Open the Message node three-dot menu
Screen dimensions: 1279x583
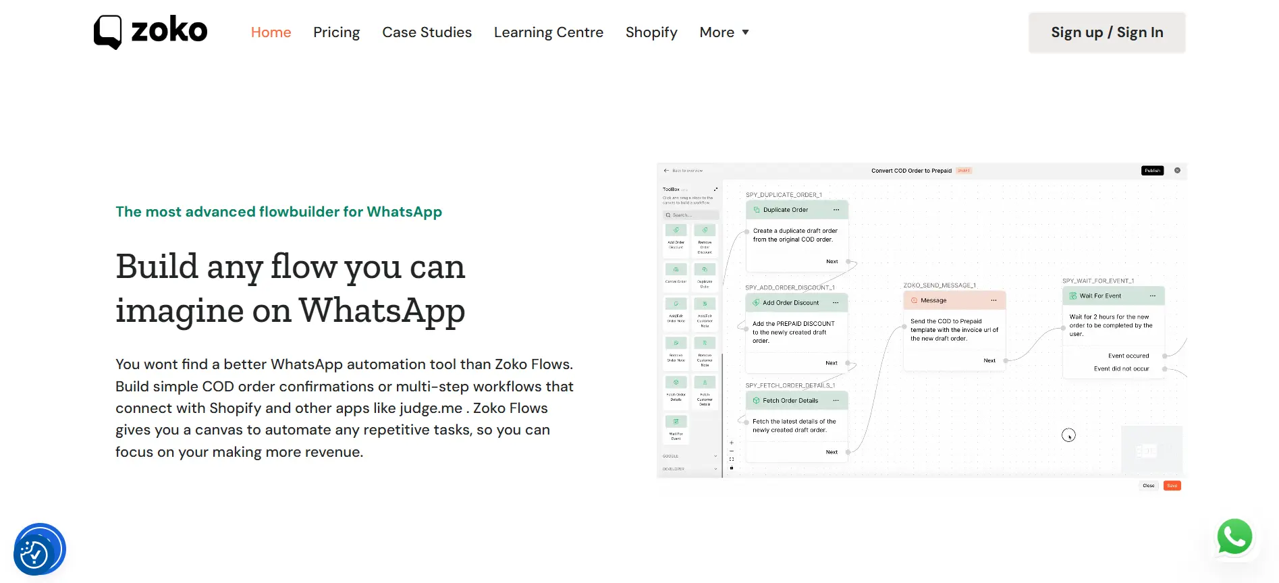(x=994, y=300)
